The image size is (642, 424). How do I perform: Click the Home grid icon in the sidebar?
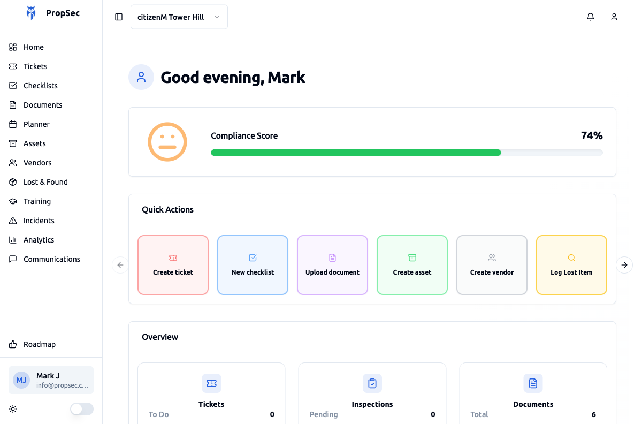click(x=13, y=47)
